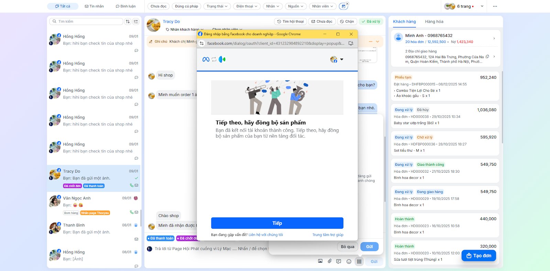Switch to the Hàng hóa tab
The width and height of the screenshot is (550, 271).
click(x=434, y=22)
